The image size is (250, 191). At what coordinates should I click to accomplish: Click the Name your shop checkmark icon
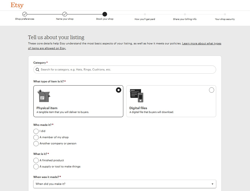pyautogui.click(x=64, y=14)
